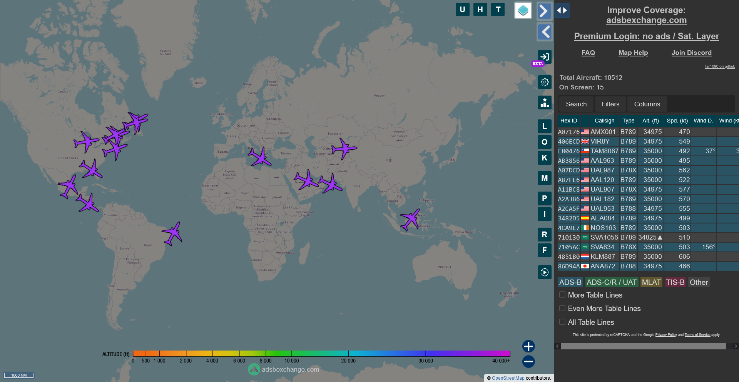Click the left chevron button

(544, 32)
